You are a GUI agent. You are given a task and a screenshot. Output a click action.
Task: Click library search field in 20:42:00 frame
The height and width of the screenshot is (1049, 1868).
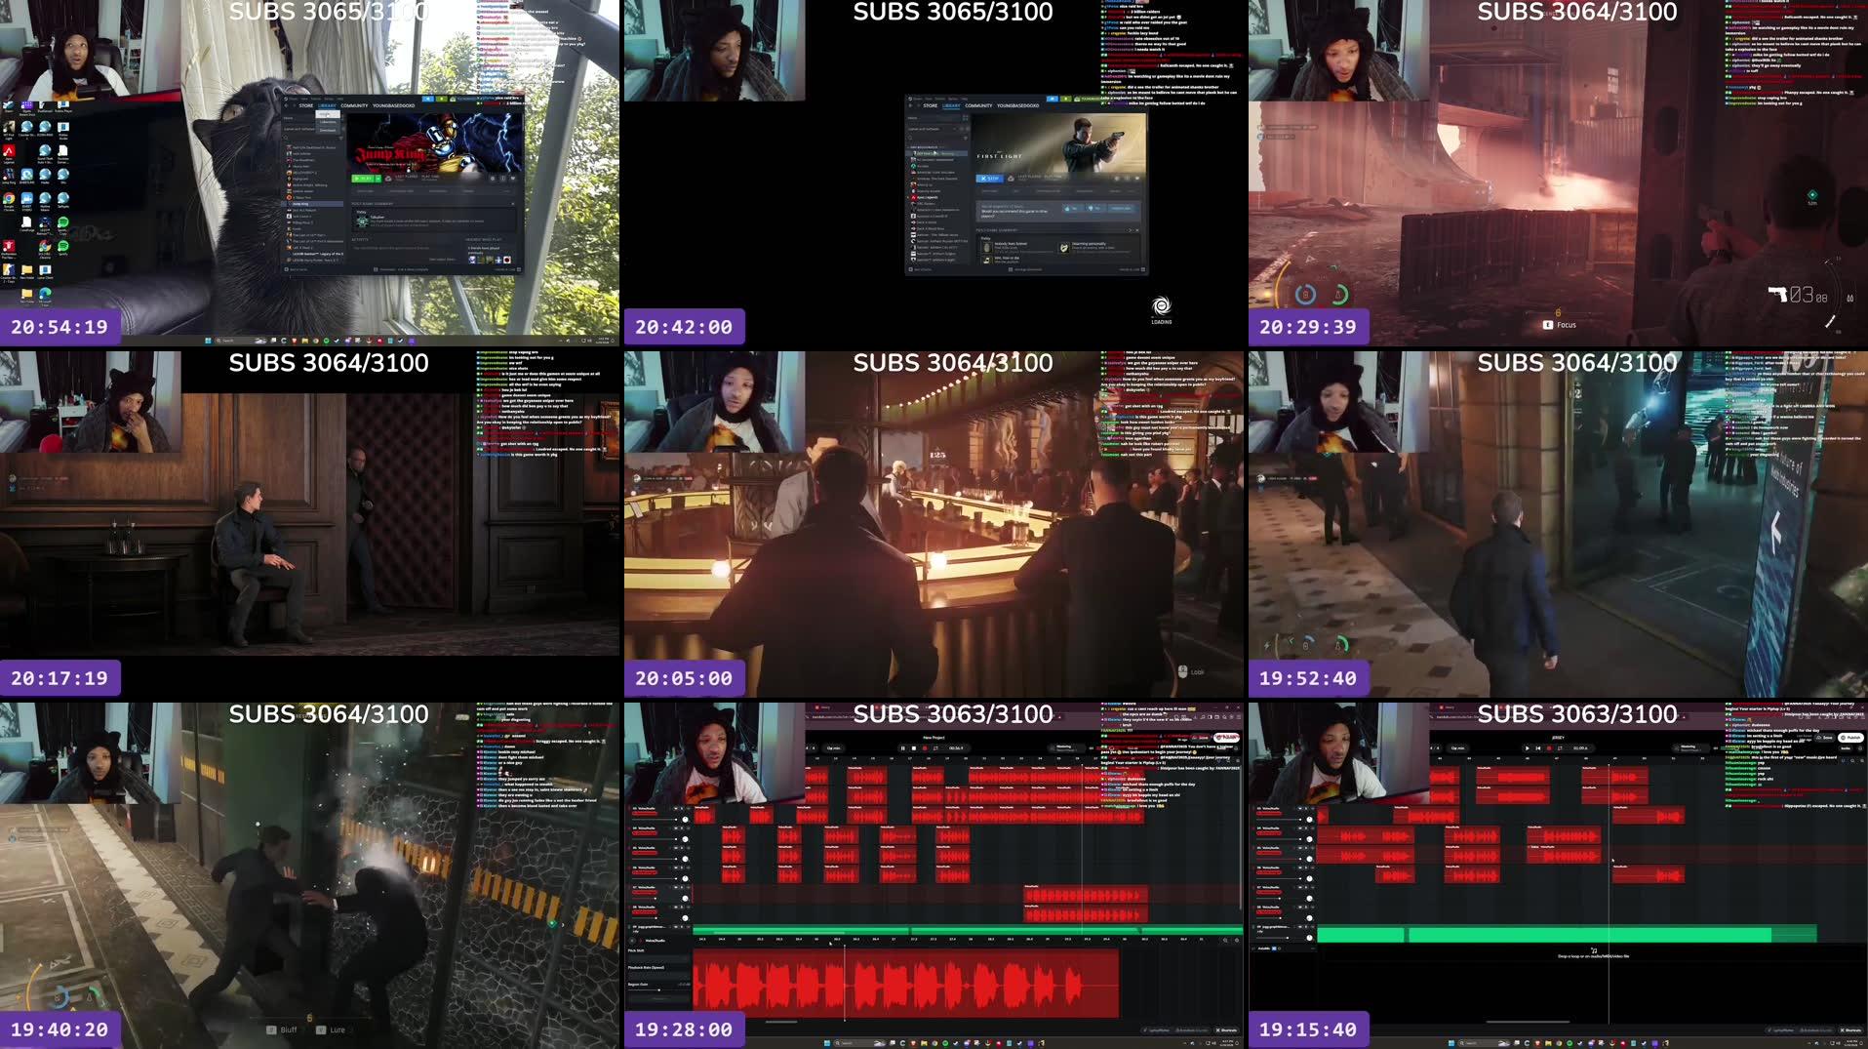[934, 139]
